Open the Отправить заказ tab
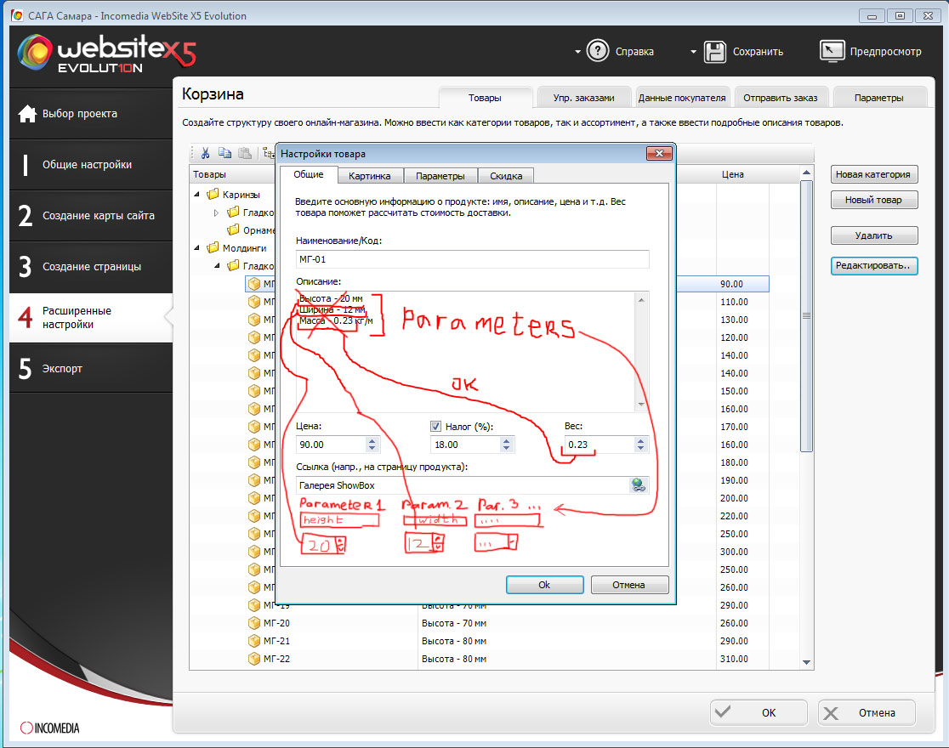This screenshot has height=748, width=949. click(780, 98)
